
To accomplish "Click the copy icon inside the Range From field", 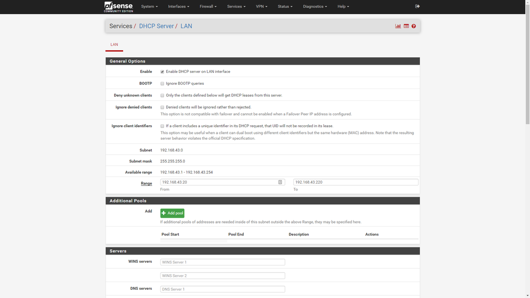I will pyautogui.click(x=280, y=182).
